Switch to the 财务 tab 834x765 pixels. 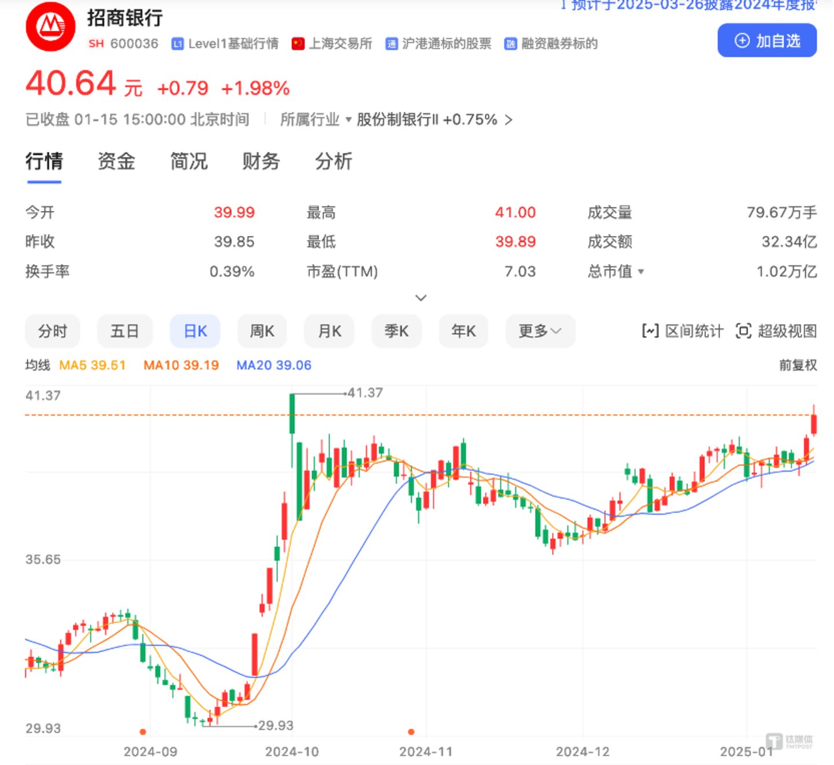click(x=261, y=161)
